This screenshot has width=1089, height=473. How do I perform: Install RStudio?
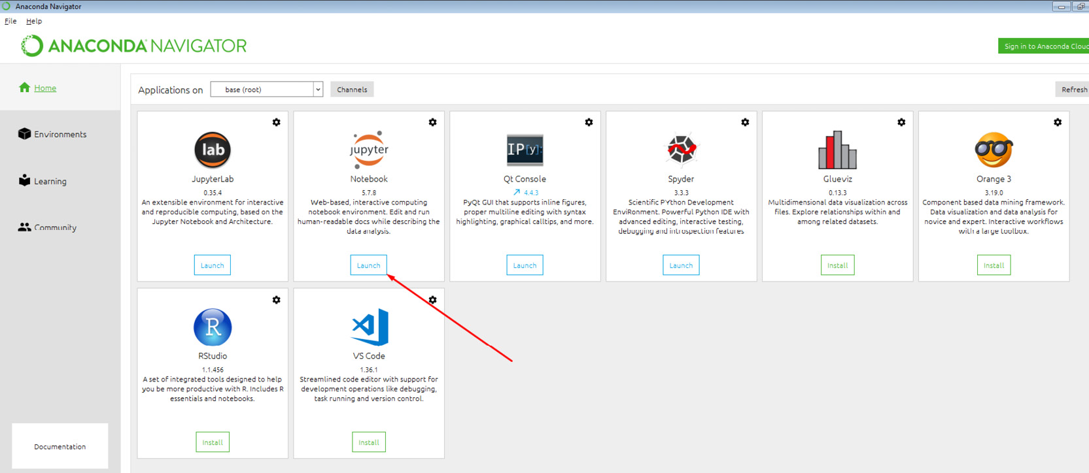point(213,442)
